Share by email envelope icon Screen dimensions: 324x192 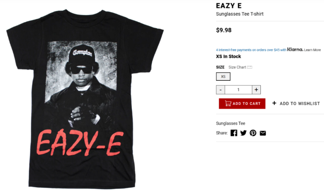[x=263, y=133]
